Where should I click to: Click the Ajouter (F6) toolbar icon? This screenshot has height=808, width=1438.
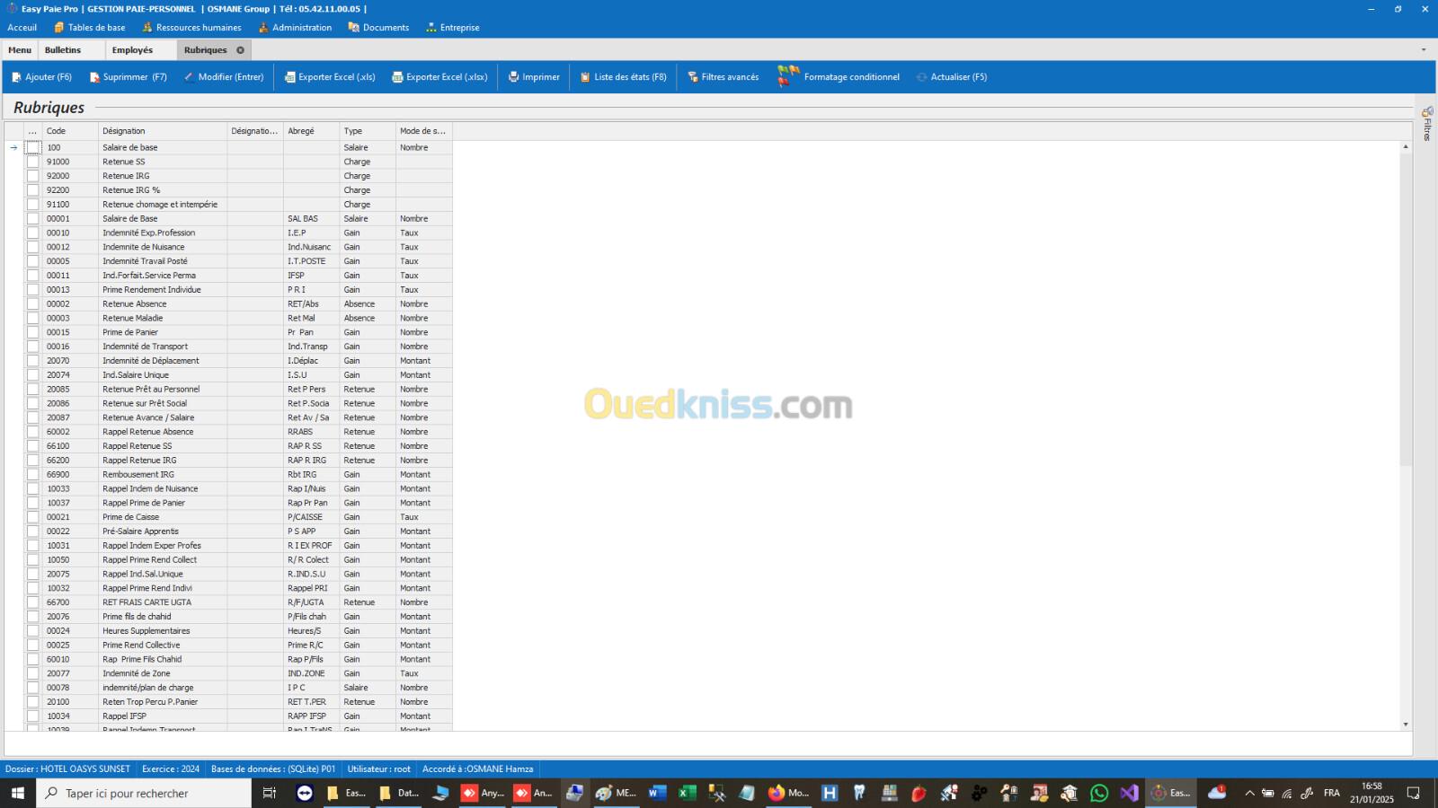tap(16, 77)
